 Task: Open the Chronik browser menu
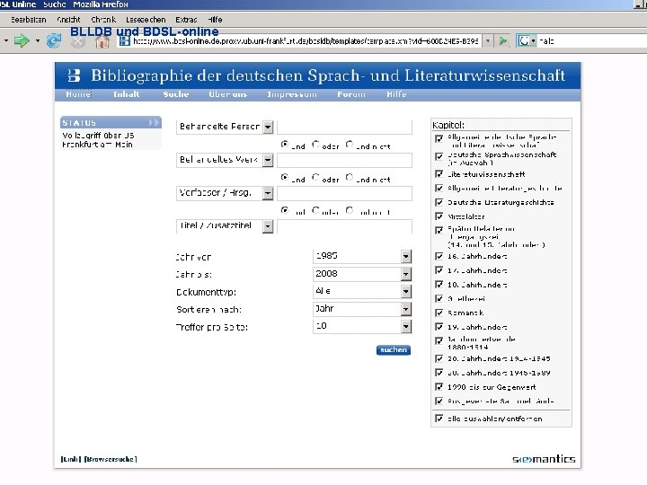[103, 20]
